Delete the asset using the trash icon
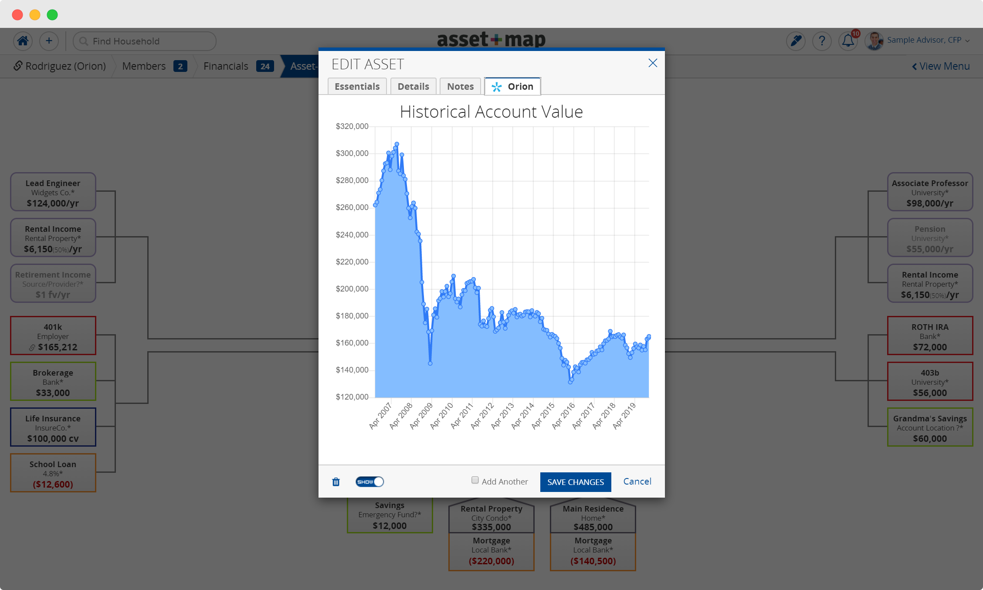983x590 pixels. 336,481
